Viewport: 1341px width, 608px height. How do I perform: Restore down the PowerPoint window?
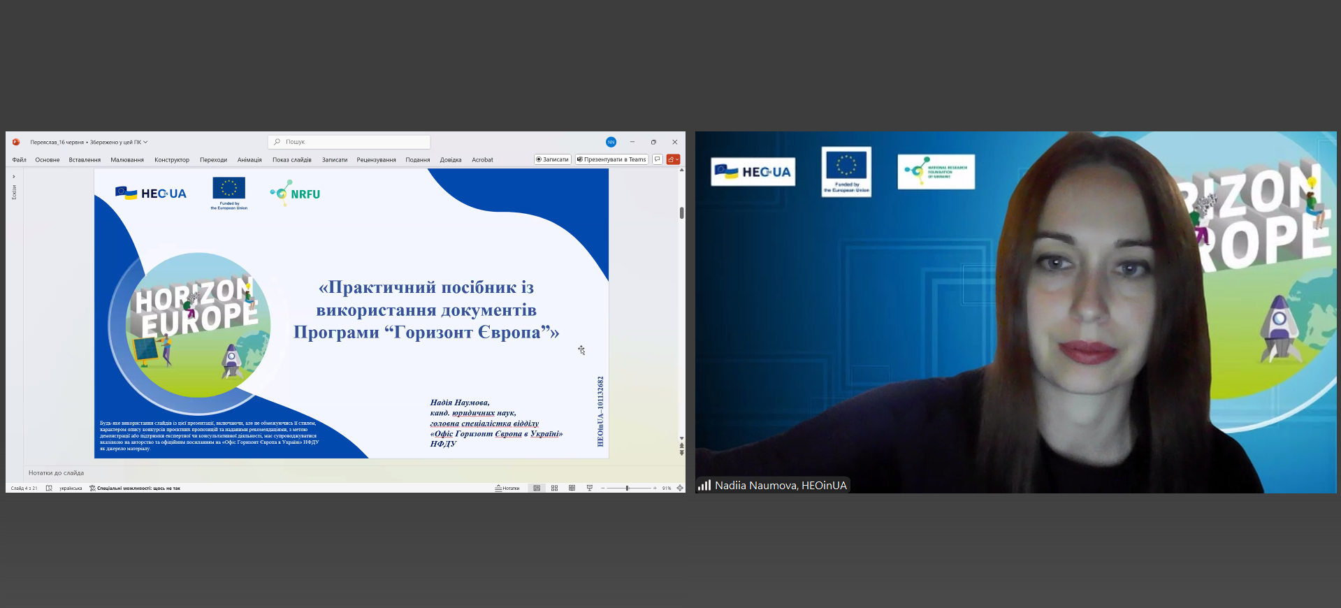(x=653, y=142)
